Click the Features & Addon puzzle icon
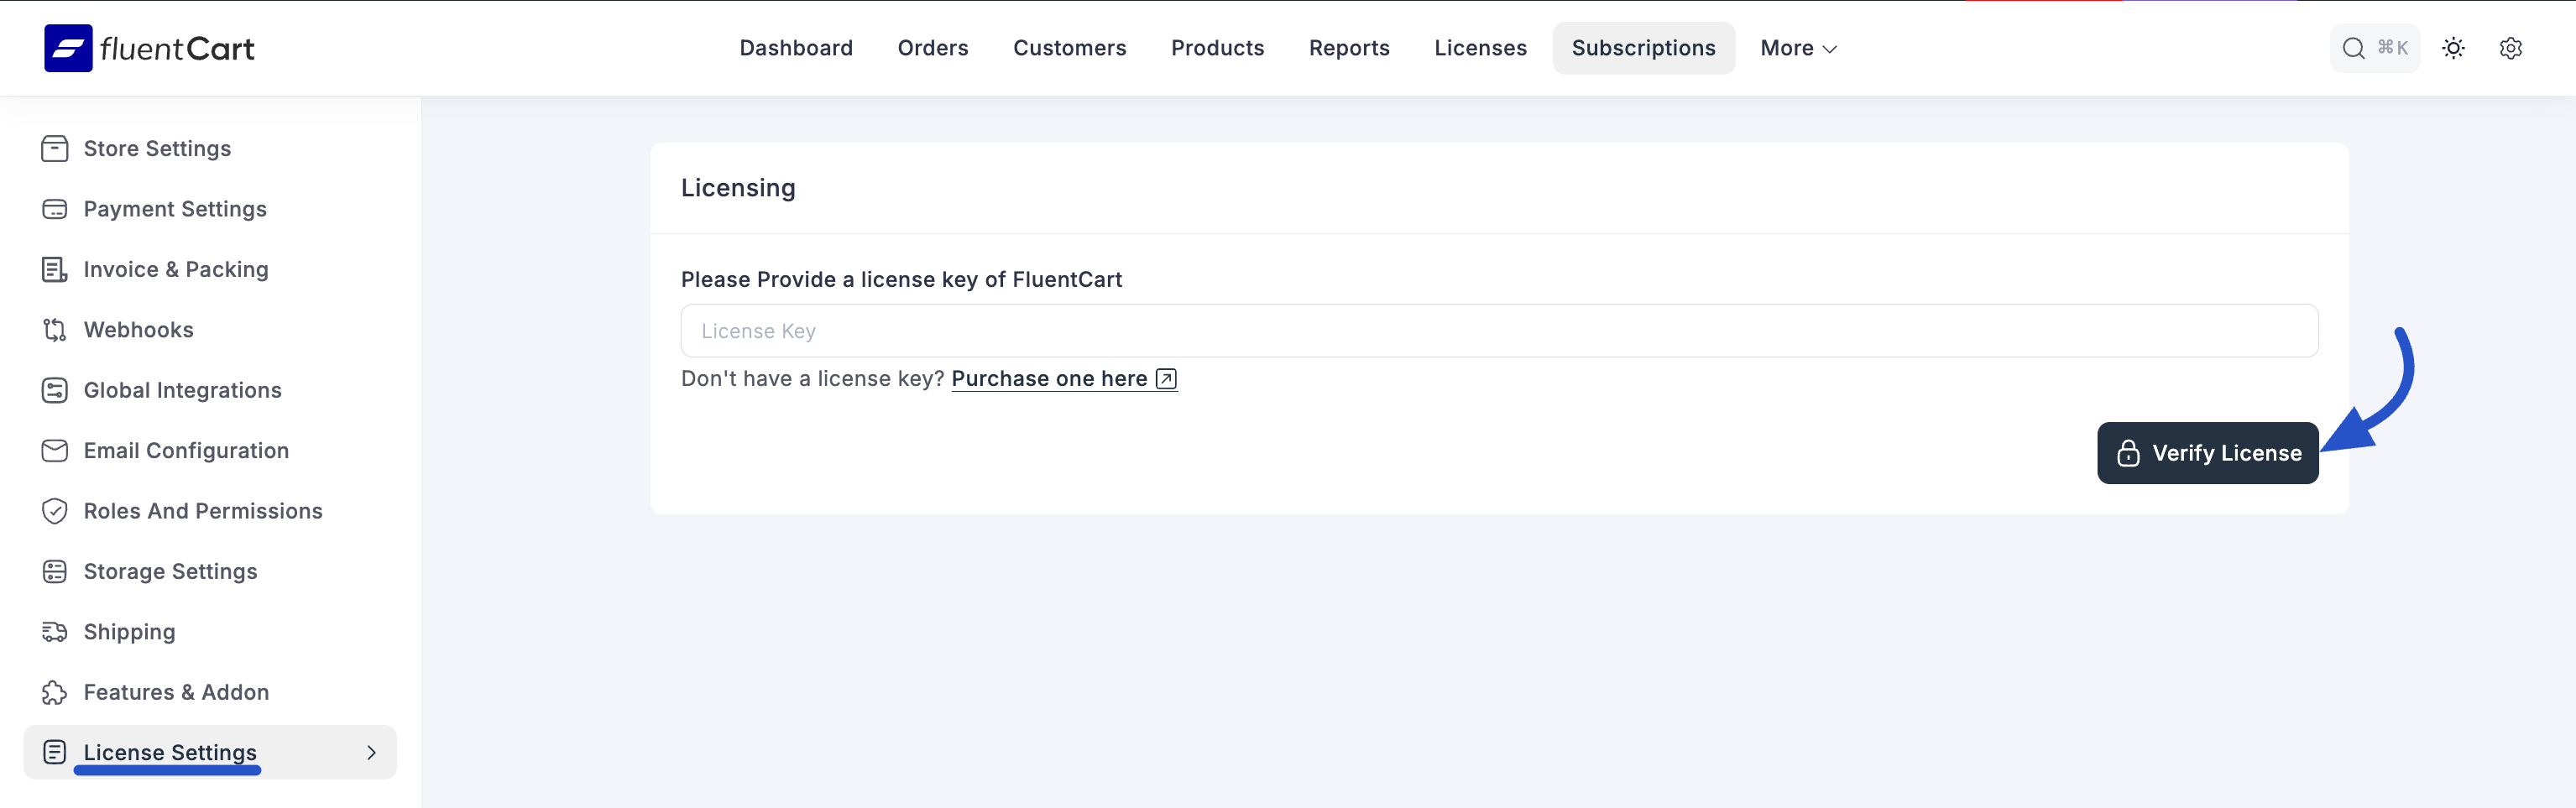The width and height of the screenshot is (2576, 808). tap(55, 693)
